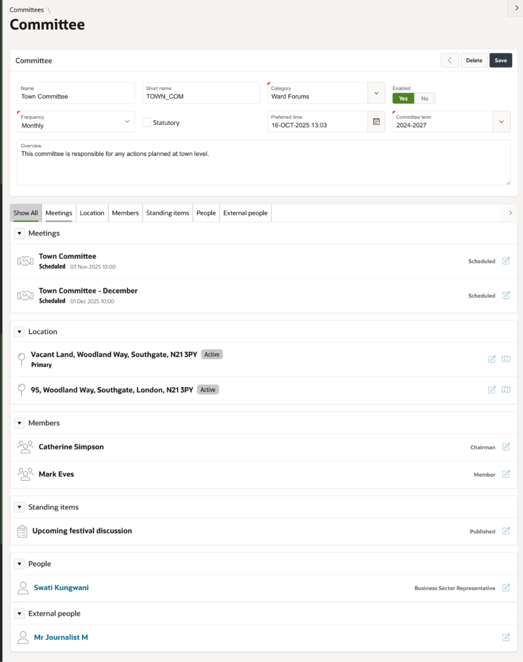
Task: Expand the hidden tabs with the right chevron
Action: pyautogui.click(x=510, y=212)
